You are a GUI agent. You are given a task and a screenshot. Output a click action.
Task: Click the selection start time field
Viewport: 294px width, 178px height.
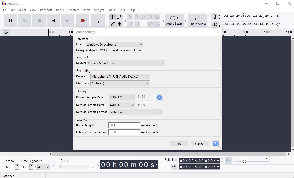click(x=200, y=161)
